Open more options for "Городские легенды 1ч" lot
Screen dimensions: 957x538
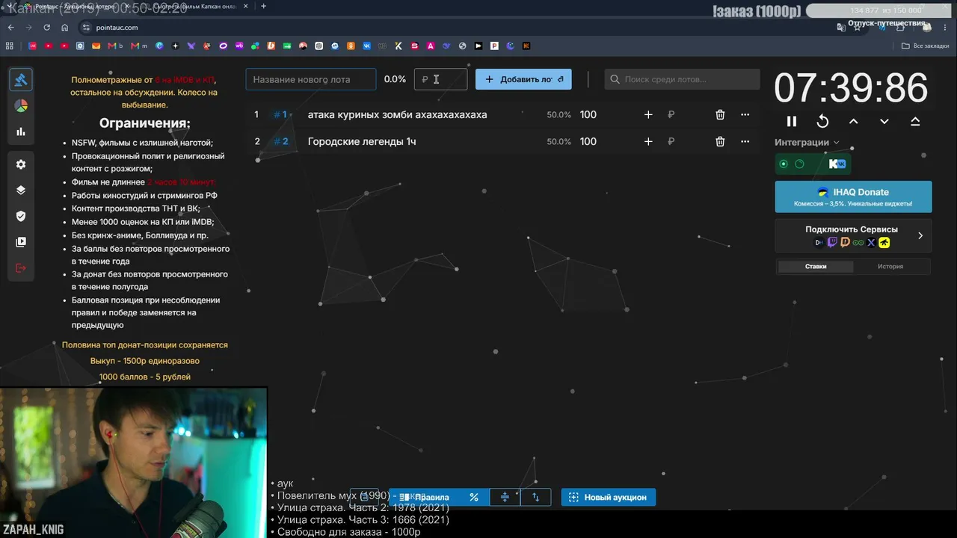(745, 141)
